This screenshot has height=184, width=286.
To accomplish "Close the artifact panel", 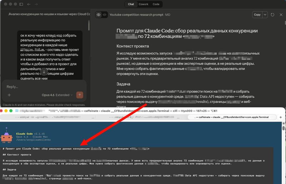I will coord(281,15).
